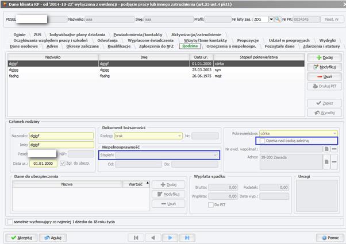Click the magnifier search icon next to ZDG

(278, 20)
